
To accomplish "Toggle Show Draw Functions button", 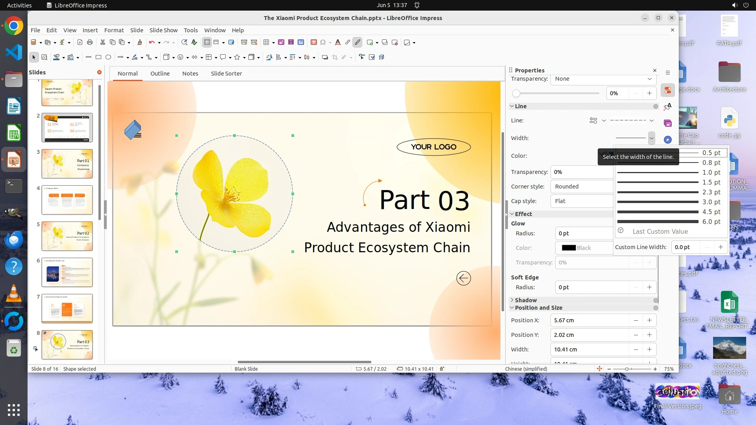I will (358, 42).
